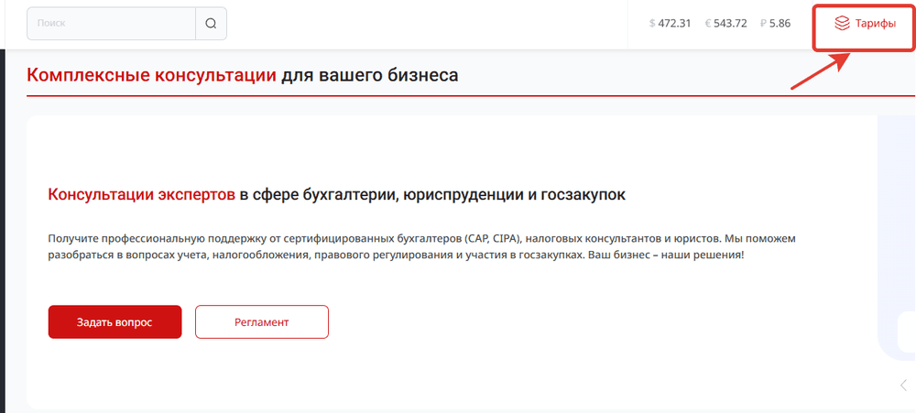Screen dimensions: 916x413
Task: Focus the Поиск search field
Action: [112, 24]
